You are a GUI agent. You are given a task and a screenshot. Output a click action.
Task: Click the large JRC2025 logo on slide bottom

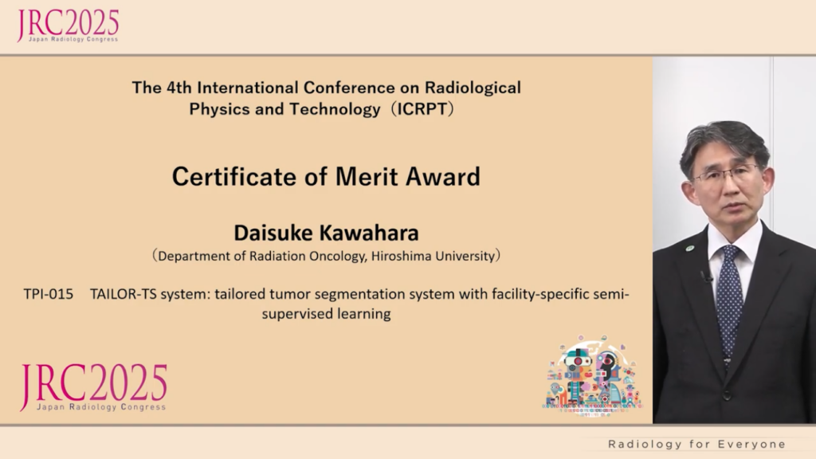click(x=94, y=388)
